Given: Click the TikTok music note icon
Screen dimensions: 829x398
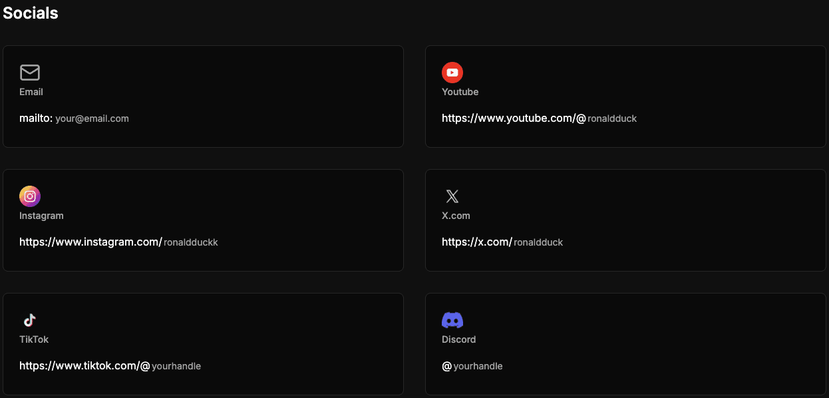Looking at the screenshot, I should click(x=29, y=319).
